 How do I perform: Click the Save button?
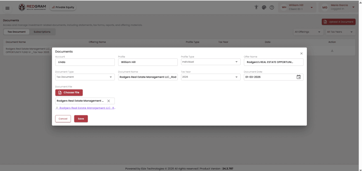tap(81, 119)
